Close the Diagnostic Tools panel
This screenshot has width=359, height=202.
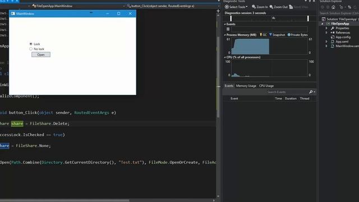coord(314,1)
